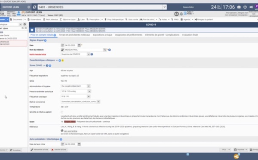Open the Etat de conscience dropdown

(x=98, y=102)
